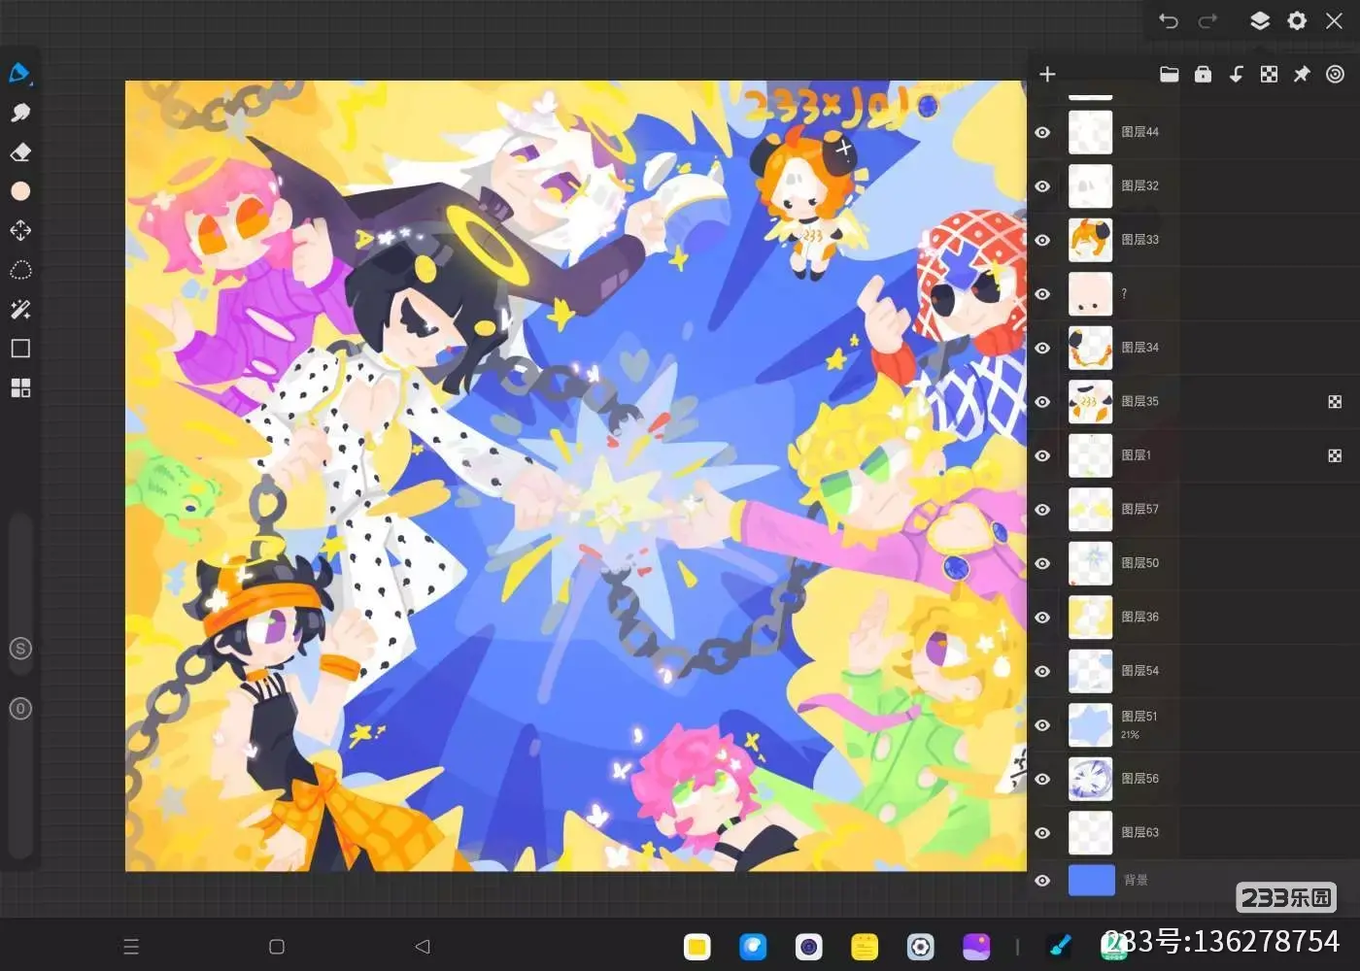Select the rectangle shape tool
1360x971 pixels.
[20, 349]
